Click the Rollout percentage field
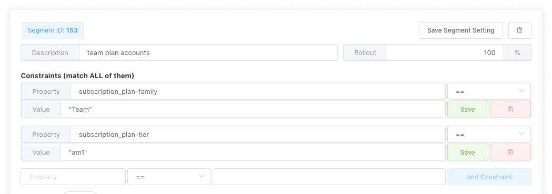 pyautogui.click(x=445, y=52)
